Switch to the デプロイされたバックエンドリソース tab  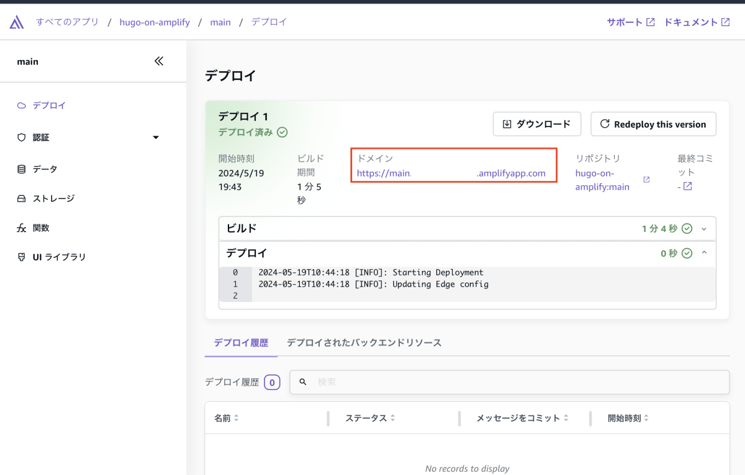(x=364, y=342)
